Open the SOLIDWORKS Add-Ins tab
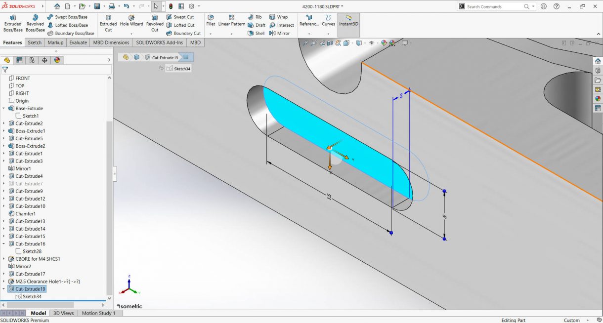The image size is (603, 323). click(x=160, y=42)
